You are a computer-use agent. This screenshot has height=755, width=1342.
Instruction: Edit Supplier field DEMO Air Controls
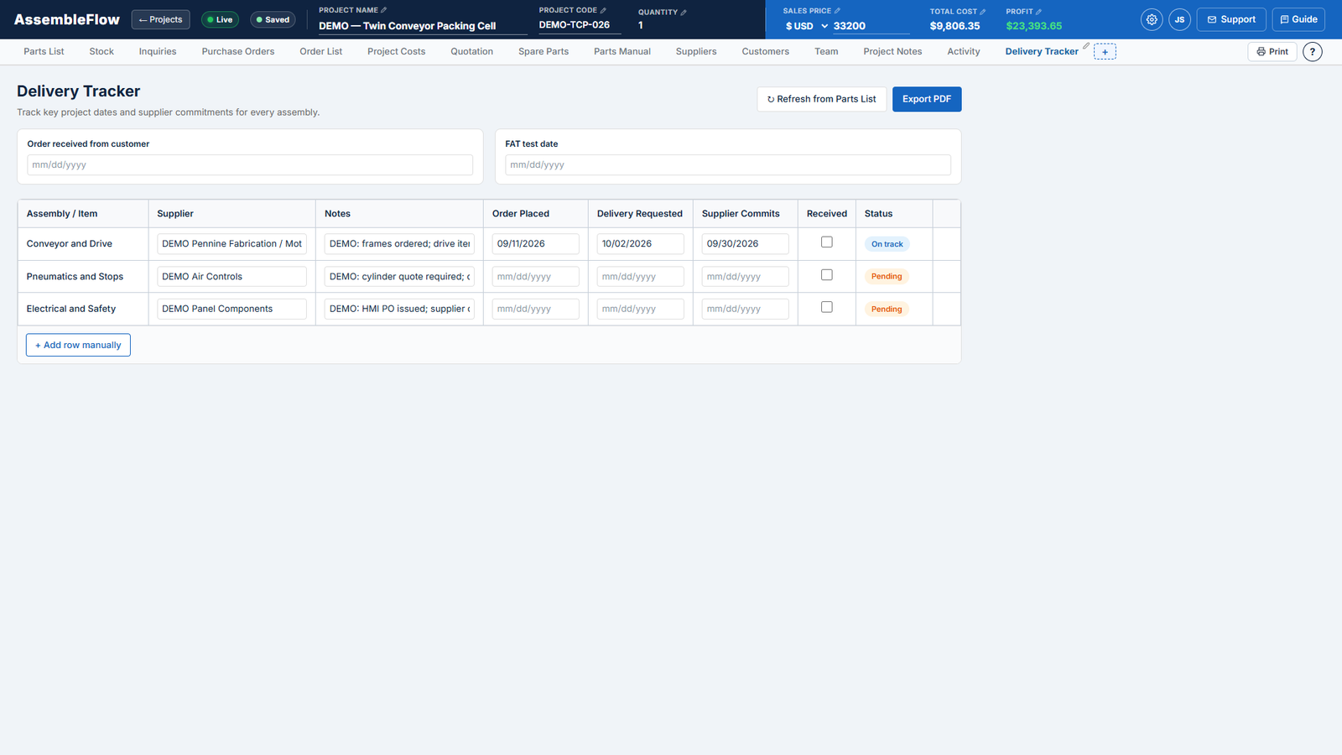(231, 276)
